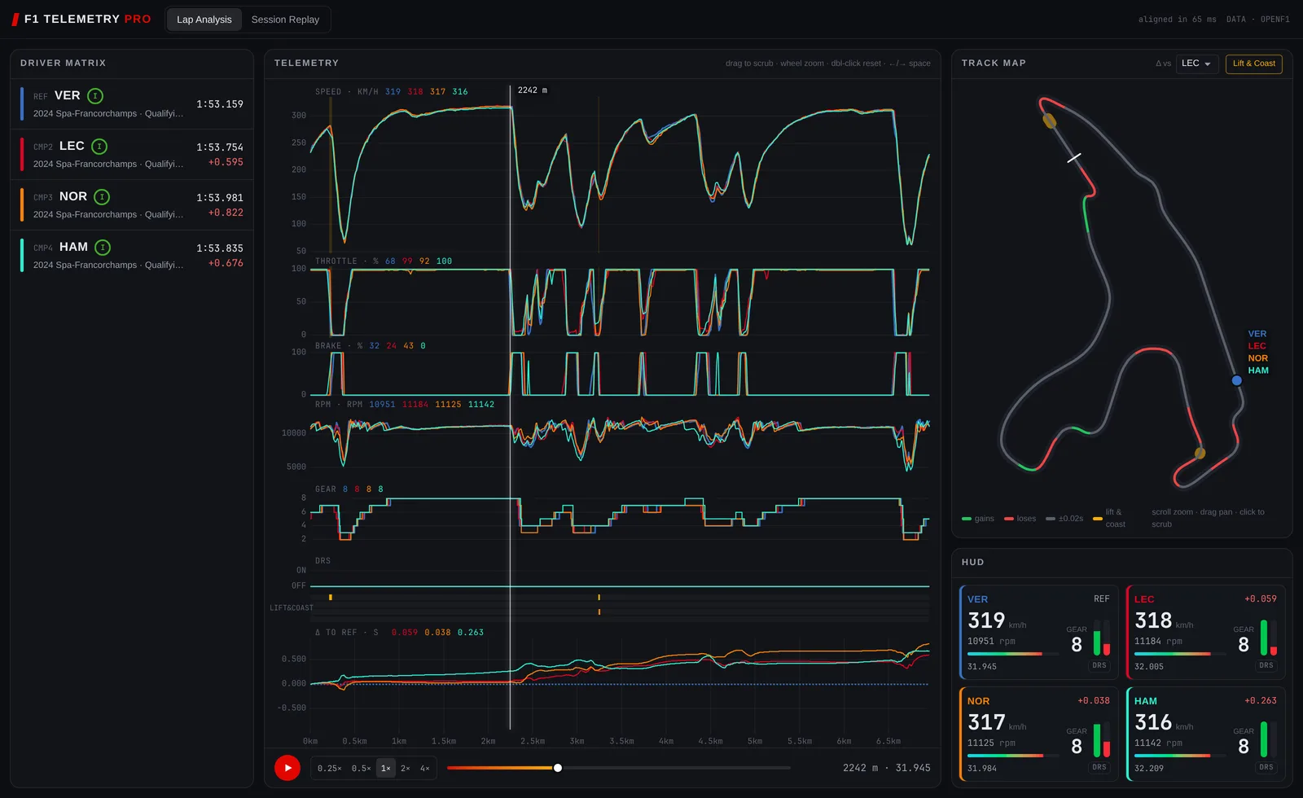Click HAM gap value +0.676
This screenshot has width=1303, height=798.
tap(226, 263)
